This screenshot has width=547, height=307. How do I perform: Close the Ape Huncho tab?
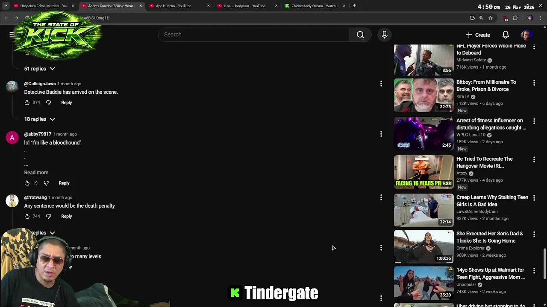coord(209,6)
